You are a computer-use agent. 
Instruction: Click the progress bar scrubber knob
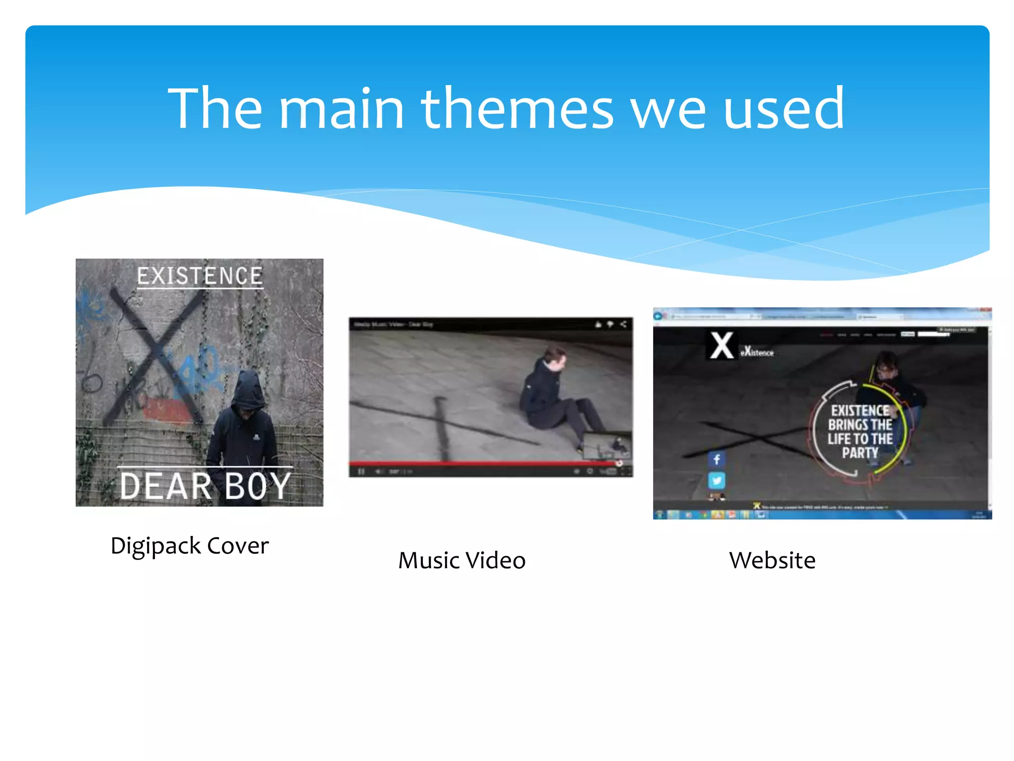pos(619,463)
